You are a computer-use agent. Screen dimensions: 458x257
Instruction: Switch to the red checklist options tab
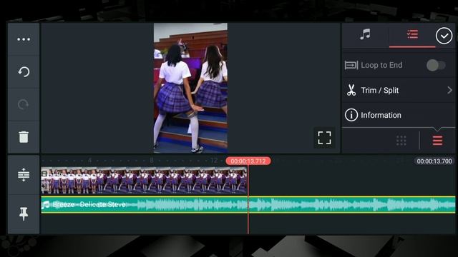coord(412,34)
